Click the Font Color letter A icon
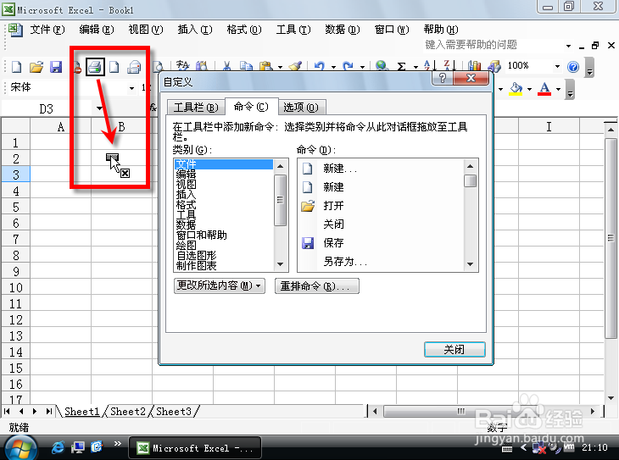619x460 pixels. coord(544,89)
